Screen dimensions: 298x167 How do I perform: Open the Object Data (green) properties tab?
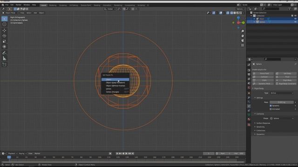pyautogui.click(x=249, y=115)
